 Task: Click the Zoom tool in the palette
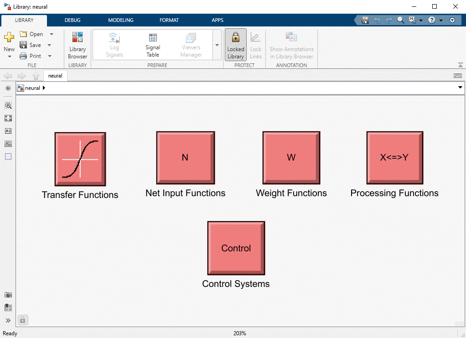[x=8, y=105]
